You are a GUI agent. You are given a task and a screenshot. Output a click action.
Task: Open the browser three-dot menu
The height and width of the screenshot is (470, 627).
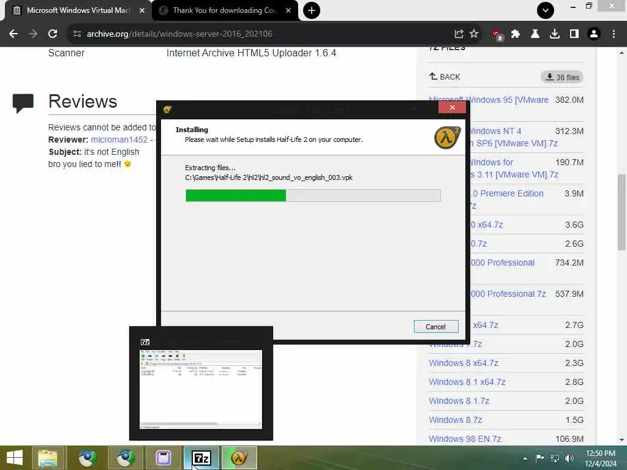point(614,34)
